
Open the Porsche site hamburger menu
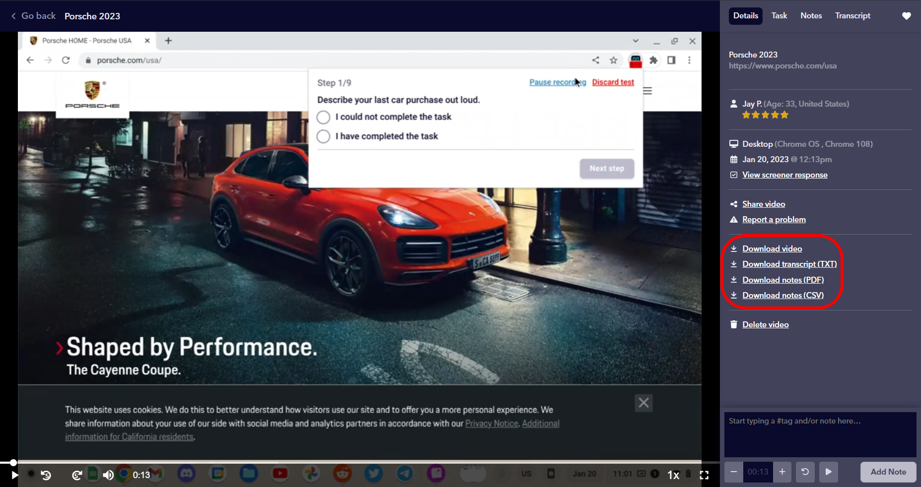point(647,91)
